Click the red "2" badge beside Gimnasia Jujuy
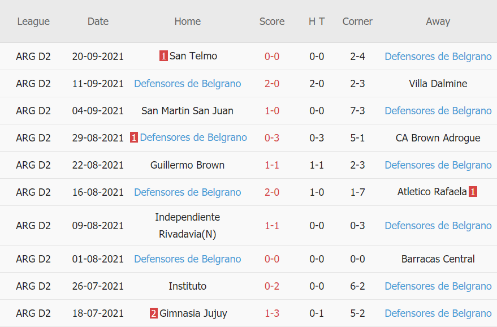Image resolution: width=497 pixels, height=327 pixels. [154, 313]
